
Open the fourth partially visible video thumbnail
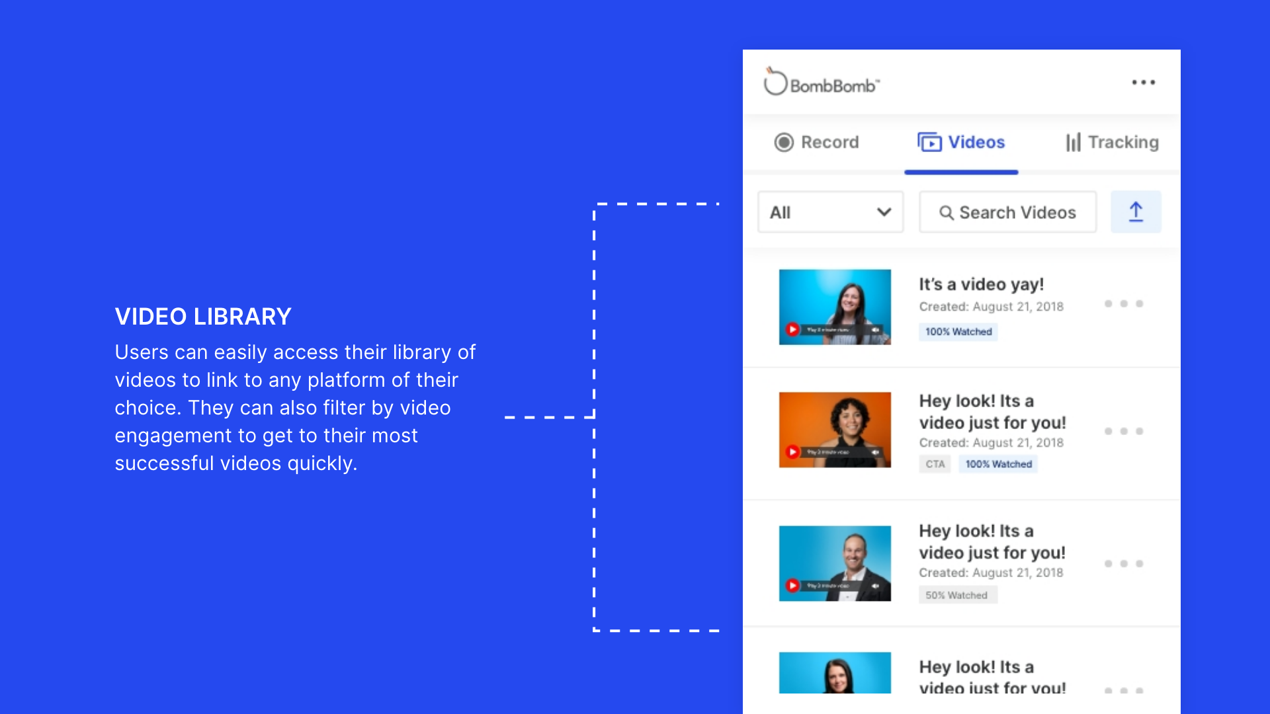pyautogui.click(x=835, y=672)
